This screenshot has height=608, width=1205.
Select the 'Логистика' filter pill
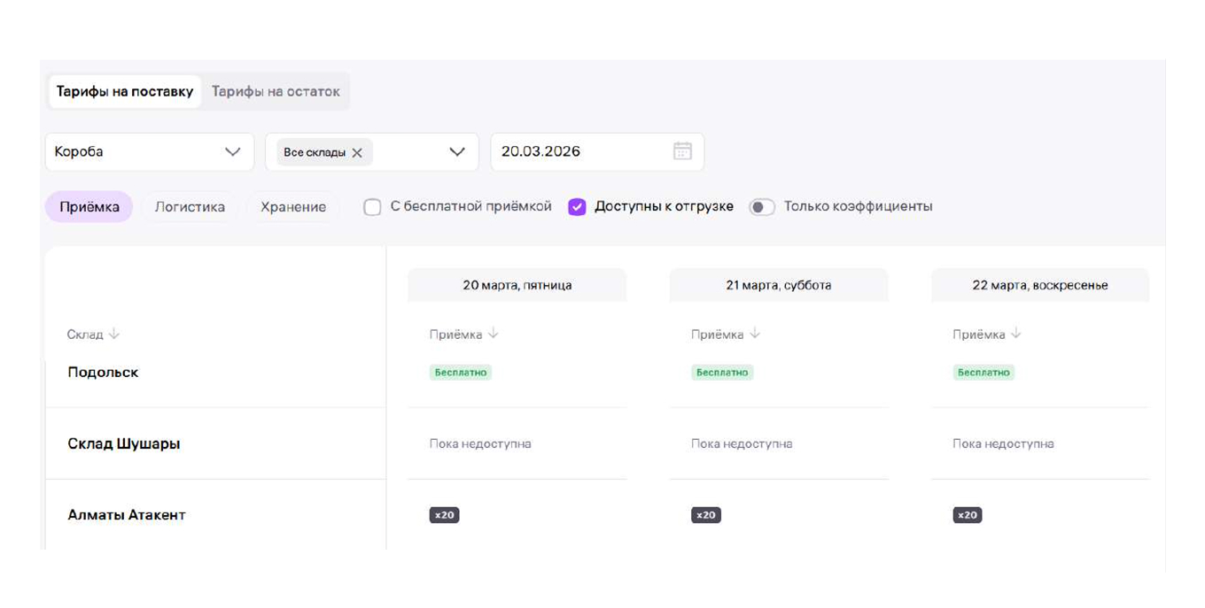point(190,207)
